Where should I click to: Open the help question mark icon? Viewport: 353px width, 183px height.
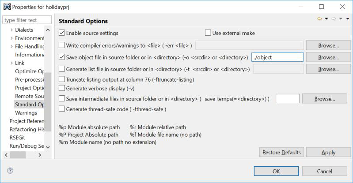pyautogui.click(x=10, y=171)
